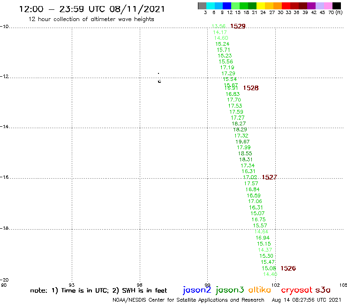Select the orange swatch in the color scale
Viewport: 347px width, 304px height.
[278, 6]
